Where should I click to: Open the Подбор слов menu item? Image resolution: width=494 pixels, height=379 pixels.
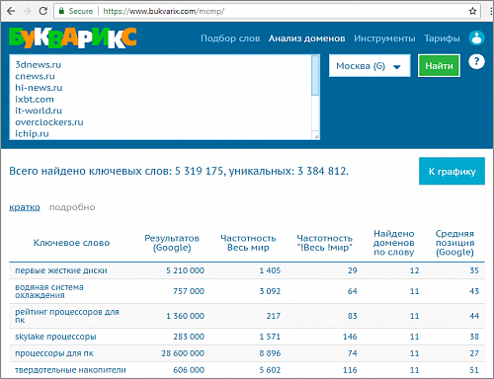coord(230,38)
